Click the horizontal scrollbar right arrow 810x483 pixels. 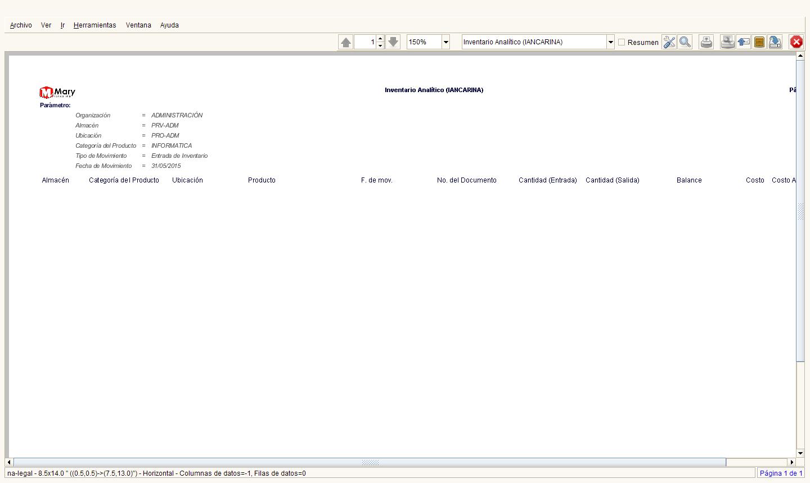pyautogui.click(x=792, y=462)
